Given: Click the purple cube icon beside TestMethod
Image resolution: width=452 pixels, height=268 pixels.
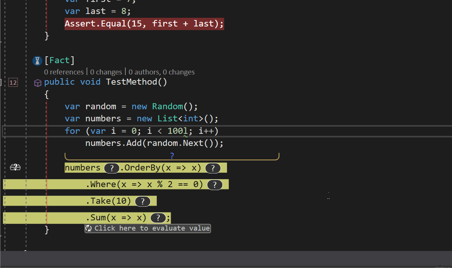Looking at the screenshot, I should click(x=37, y=83).
